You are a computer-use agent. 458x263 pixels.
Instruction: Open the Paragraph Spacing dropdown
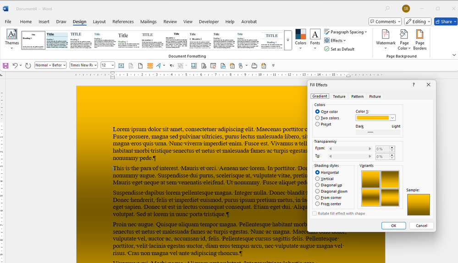(346, 32)
